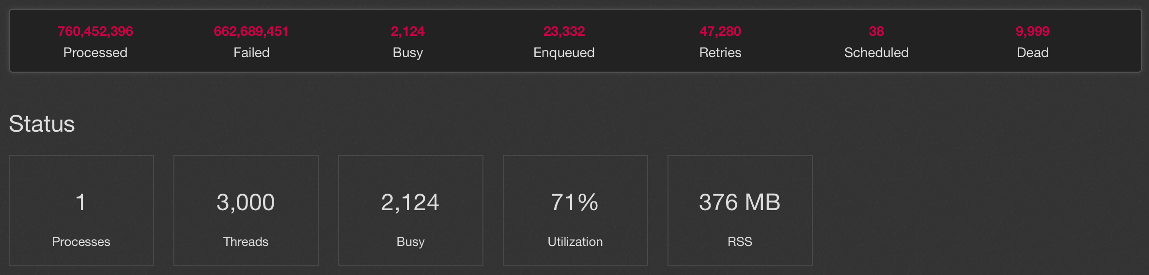Viewport: 1149px width, 275px height.
Task: Click the 23,332 enqueued count
Action: point(564,31)
